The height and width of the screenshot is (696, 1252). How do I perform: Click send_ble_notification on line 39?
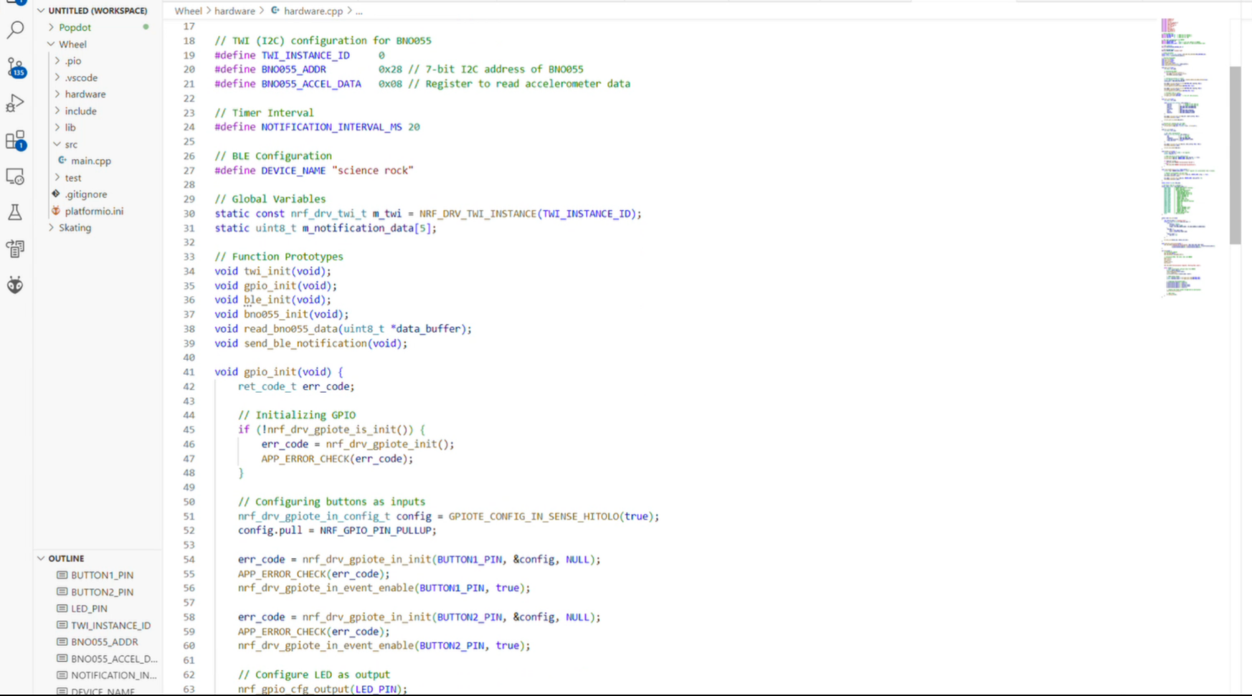tap(305, 343)
